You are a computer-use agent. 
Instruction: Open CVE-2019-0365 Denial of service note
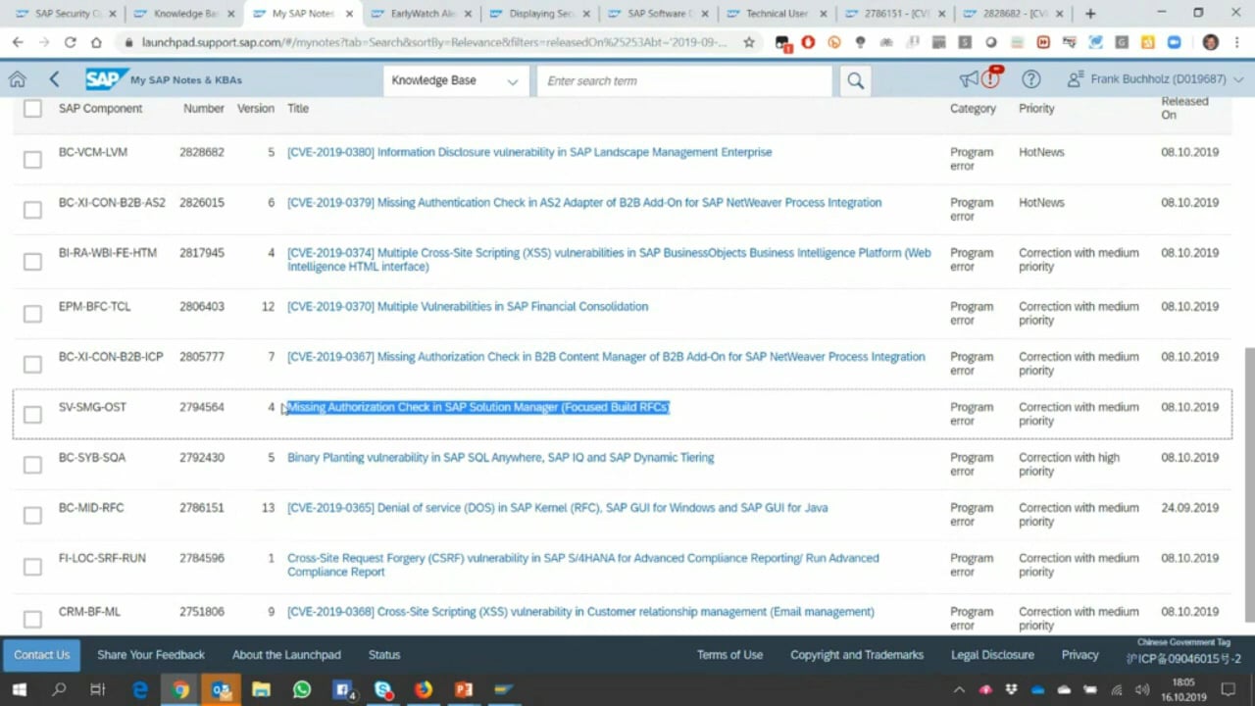557,508
